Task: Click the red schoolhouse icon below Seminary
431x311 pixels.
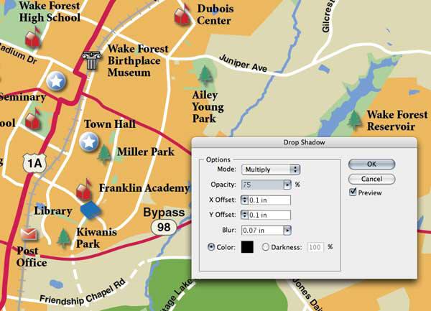Action: (33, 119)
